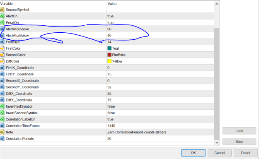Click the boolean icon beside AlertOn
This screenshot has width=259, height=159.
(2, 16)
